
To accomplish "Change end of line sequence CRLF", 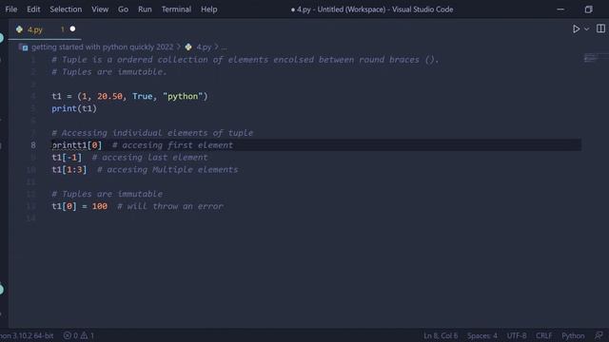I will click(x=543, y=335).
